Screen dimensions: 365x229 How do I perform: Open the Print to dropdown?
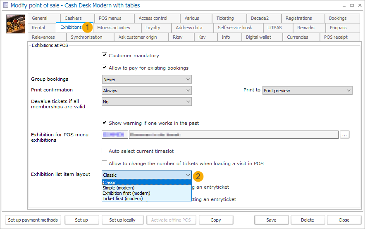pos(307,91)
